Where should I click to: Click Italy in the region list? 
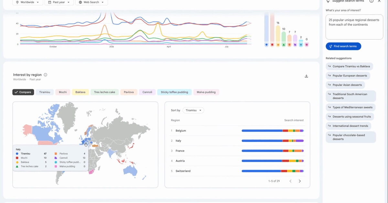(178, 141)
